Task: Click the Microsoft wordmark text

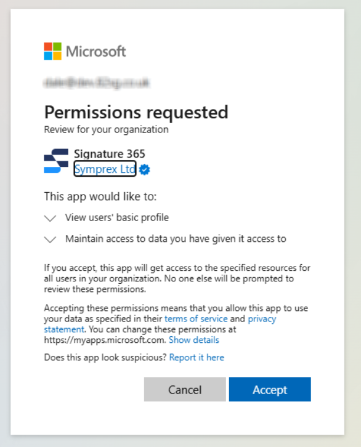Action: 96,52
